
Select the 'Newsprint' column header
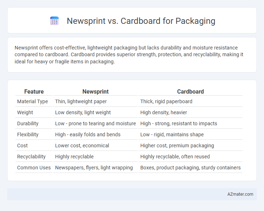(x=96, y=91)
